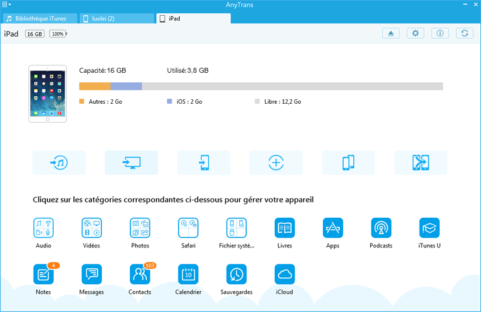
Task: Open the AnyTrans title bar menu dropdown
Action: pos(7,4)
